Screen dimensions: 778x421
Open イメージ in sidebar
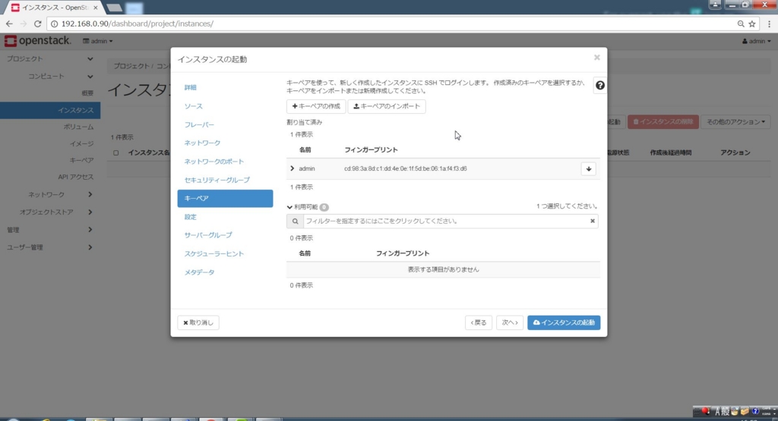click(x=81, y=144)
